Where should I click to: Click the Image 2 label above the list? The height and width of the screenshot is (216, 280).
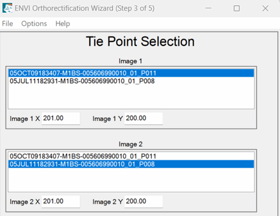[x=131, y=144]
